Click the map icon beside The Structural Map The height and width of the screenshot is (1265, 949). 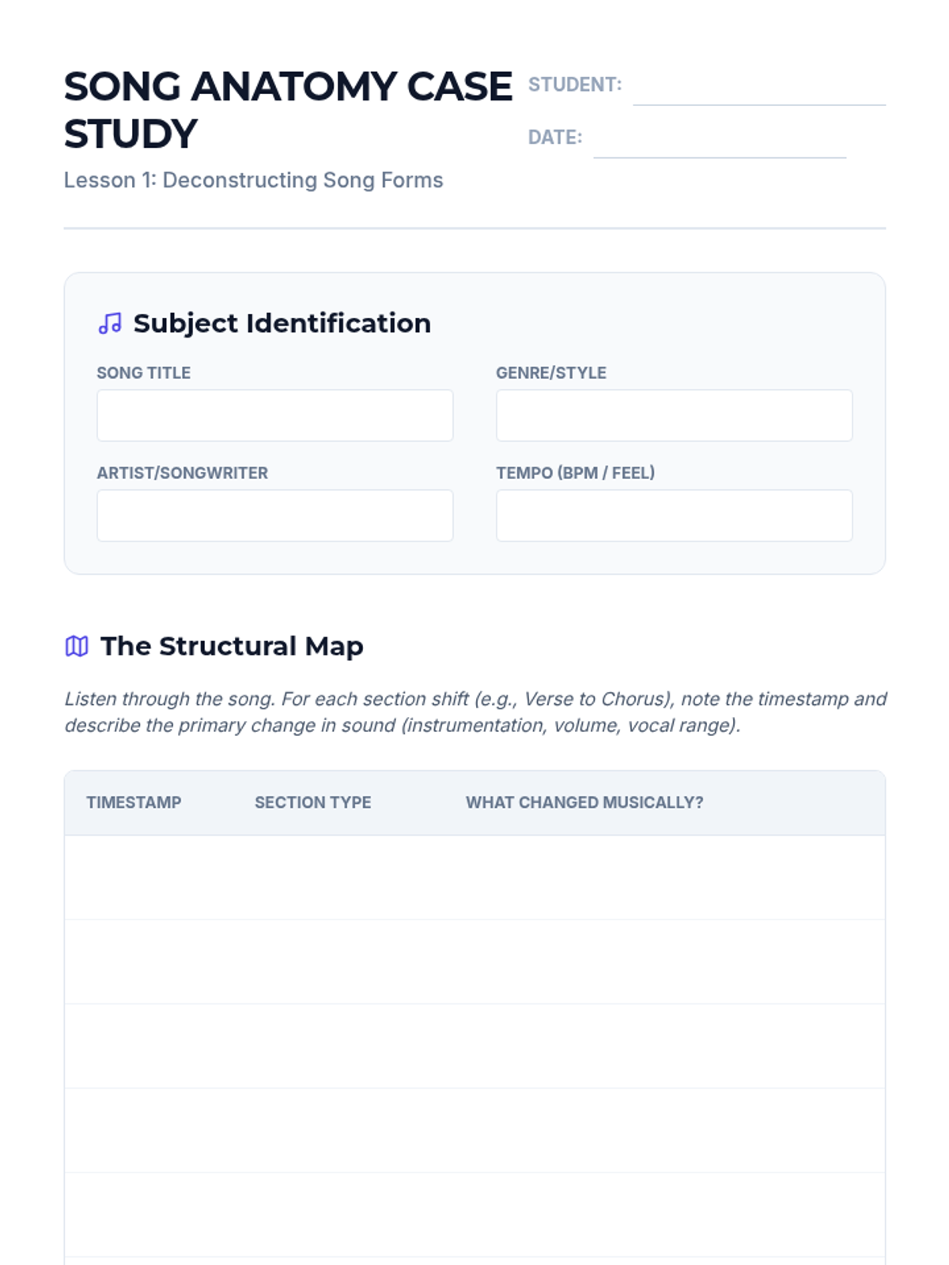click(x=77, y=646)
